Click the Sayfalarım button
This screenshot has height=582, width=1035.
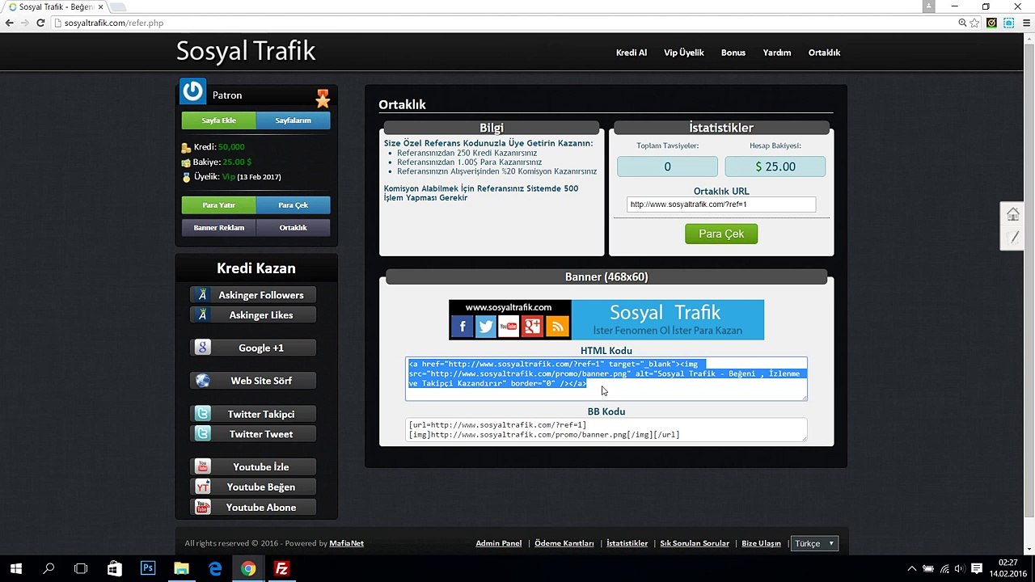[x=293, y=120]
